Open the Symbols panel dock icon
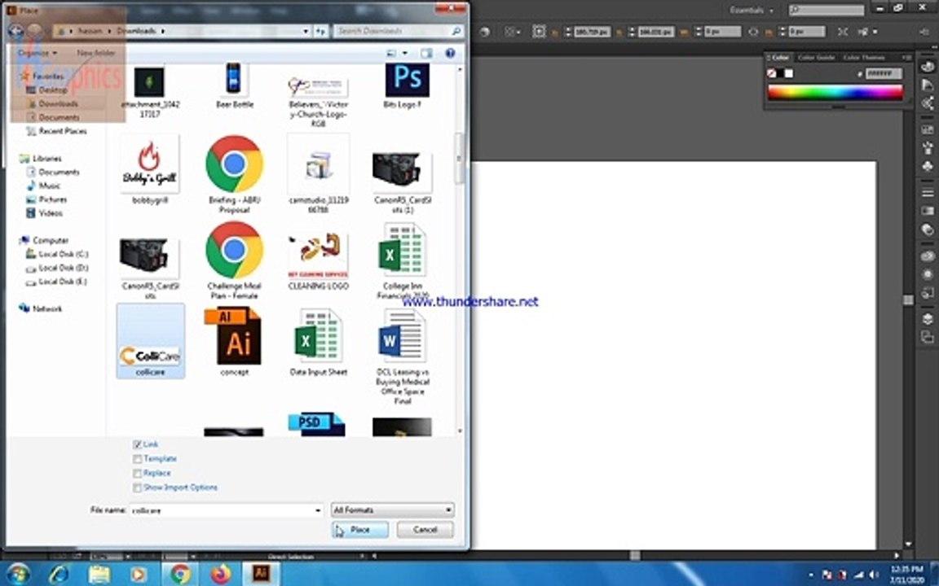This screenshot has height=586, width=939. pyautogui.click(x=927, y=166)
